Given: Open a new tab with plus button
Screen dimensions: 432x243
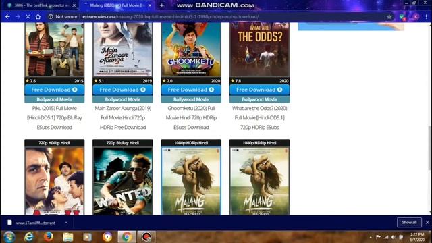Looking at the screenshot, I should click(x=162, y=5).
